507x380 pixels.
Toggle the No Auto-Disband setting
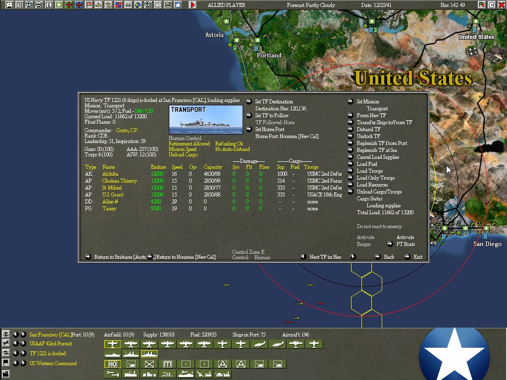[233, 149]
